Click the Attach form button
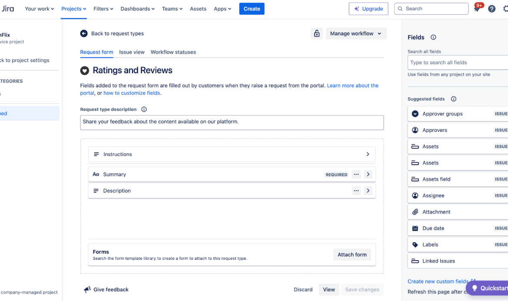The width and height of the screenshot is (508, 301). point(352,255)
